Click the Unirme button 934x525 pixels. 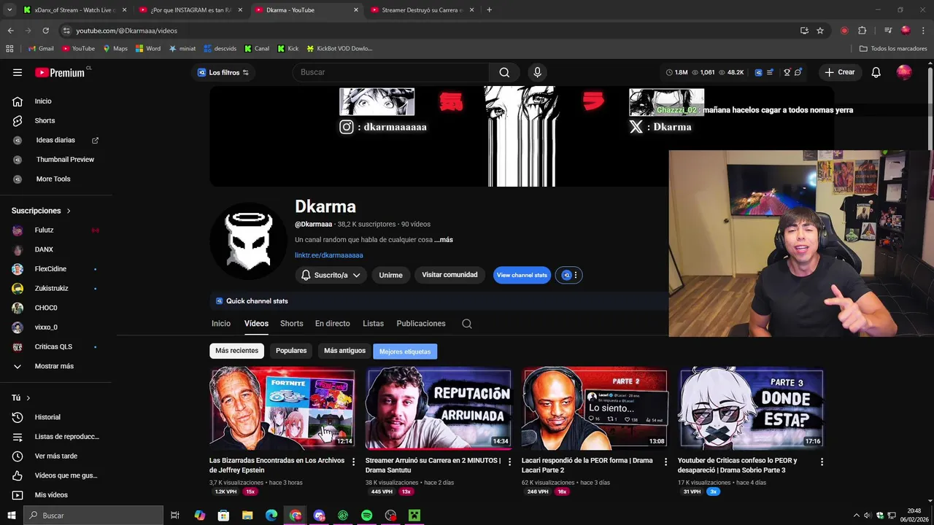(390, 275)
